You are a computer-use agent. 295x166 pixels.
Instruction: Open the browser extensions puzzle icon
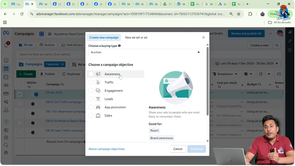pos(250,14)
